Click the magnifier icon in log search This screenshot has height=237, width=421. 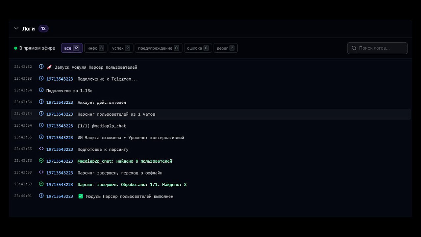pyautogui.click(x=354, y=48)
